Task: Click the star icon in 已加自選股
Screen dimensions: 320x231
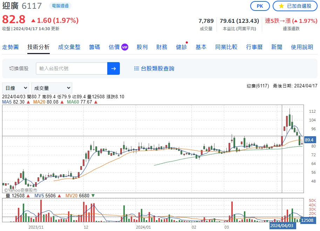Action: tap(281, 6)
